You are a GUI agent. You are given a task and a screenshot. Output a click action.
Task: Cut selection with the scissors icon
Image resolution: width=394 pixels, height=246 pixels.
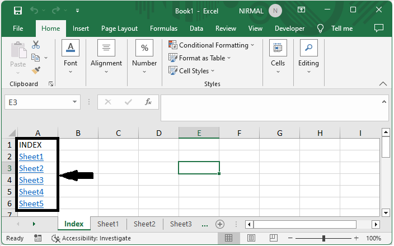click(36, 45)
